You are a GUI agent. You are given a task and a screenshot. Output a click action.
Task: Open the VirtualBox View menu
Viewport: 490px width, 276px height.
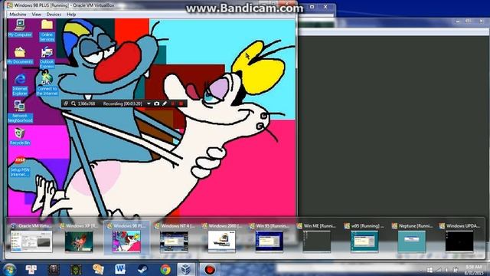[36, 15]
